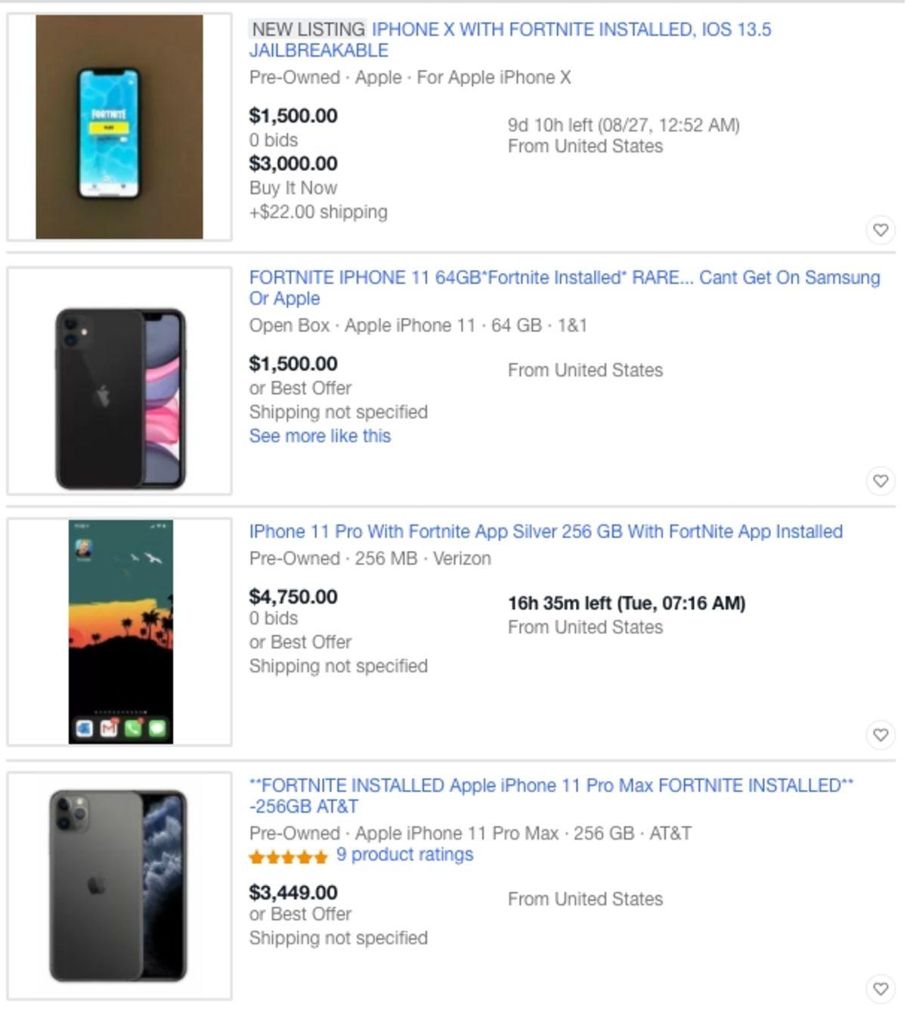Open the IPhone 11 Pro Silver 256 GB listing

pyautogui.click(x=545, y=531)
